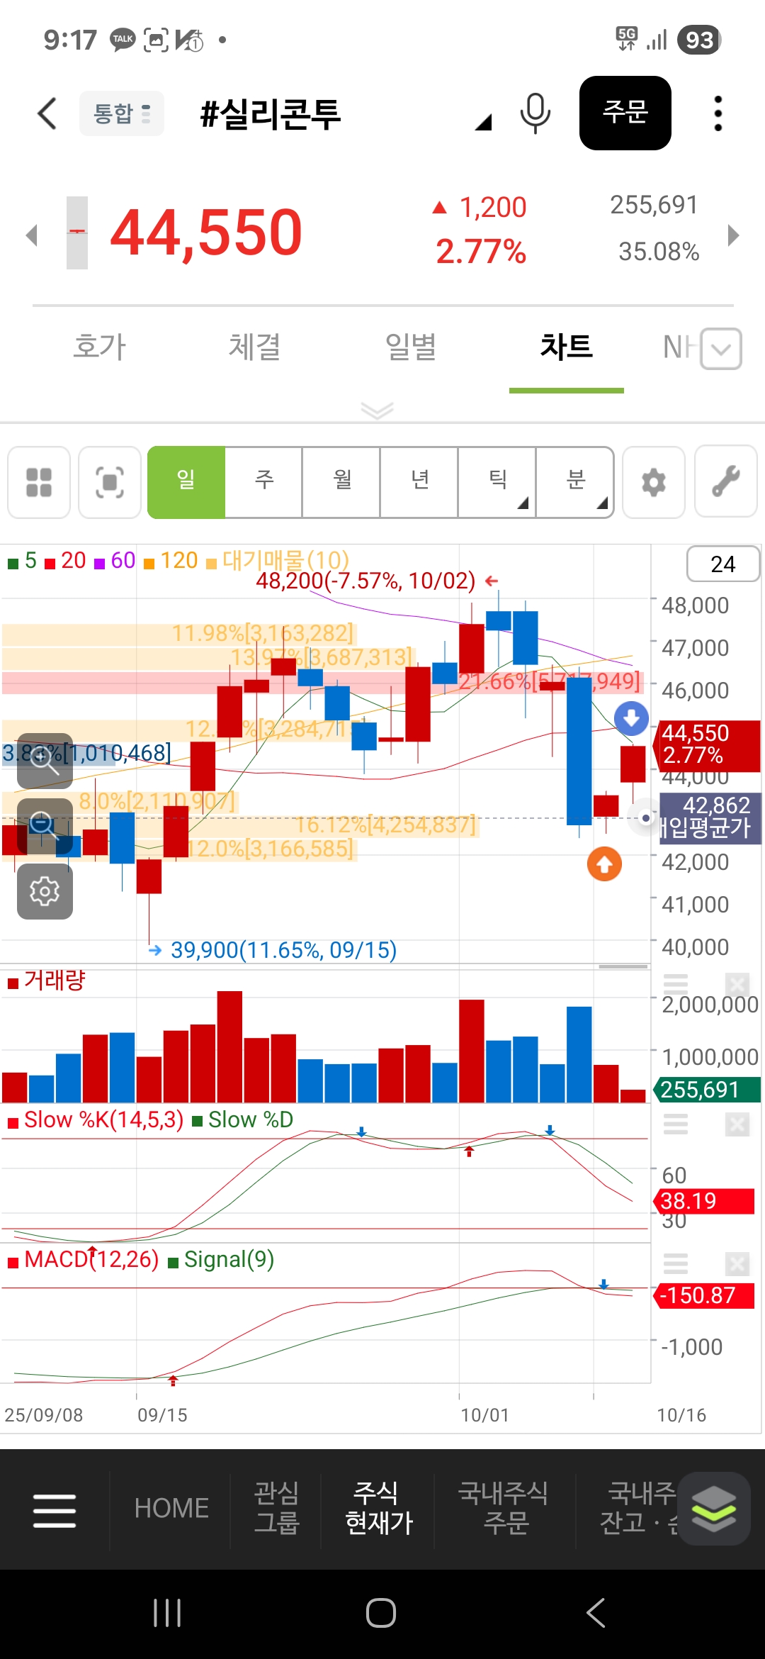Expand the tab list chevron dropdown
Screen dimensions: 765x1659
click(721, 349)
